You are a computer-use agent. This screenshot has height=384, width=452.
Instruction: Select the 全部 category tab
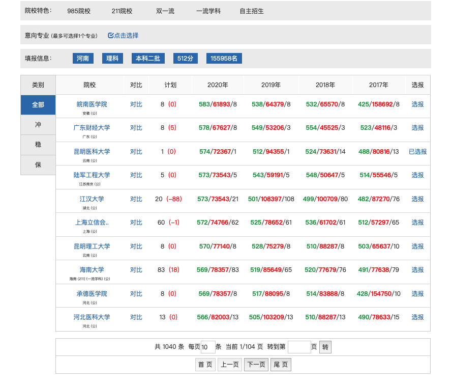tap(38, 104)
